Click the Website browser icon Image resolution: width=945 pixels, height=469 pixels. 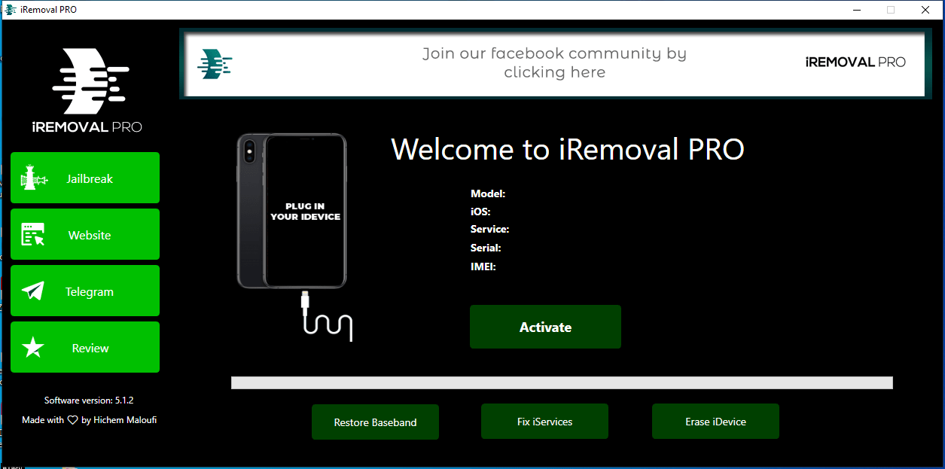(x=32, y=233)
